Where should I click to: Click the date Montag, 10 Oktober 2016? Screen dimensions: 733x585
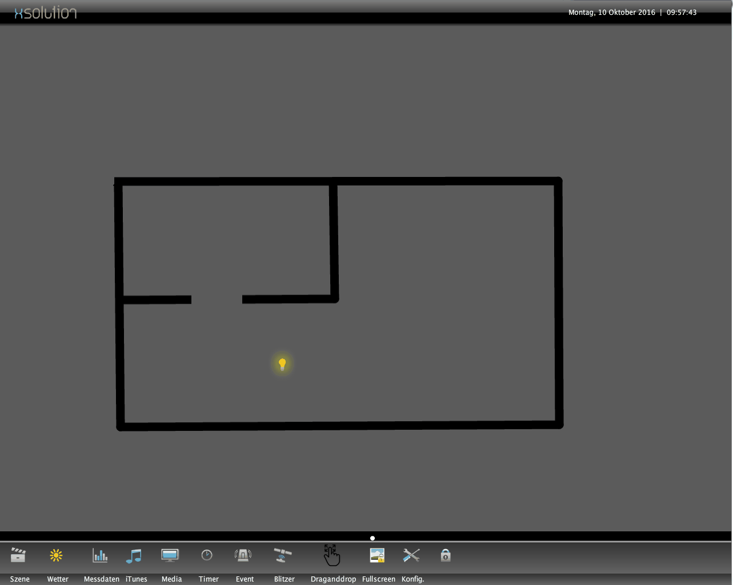click(x=611, y=13)
